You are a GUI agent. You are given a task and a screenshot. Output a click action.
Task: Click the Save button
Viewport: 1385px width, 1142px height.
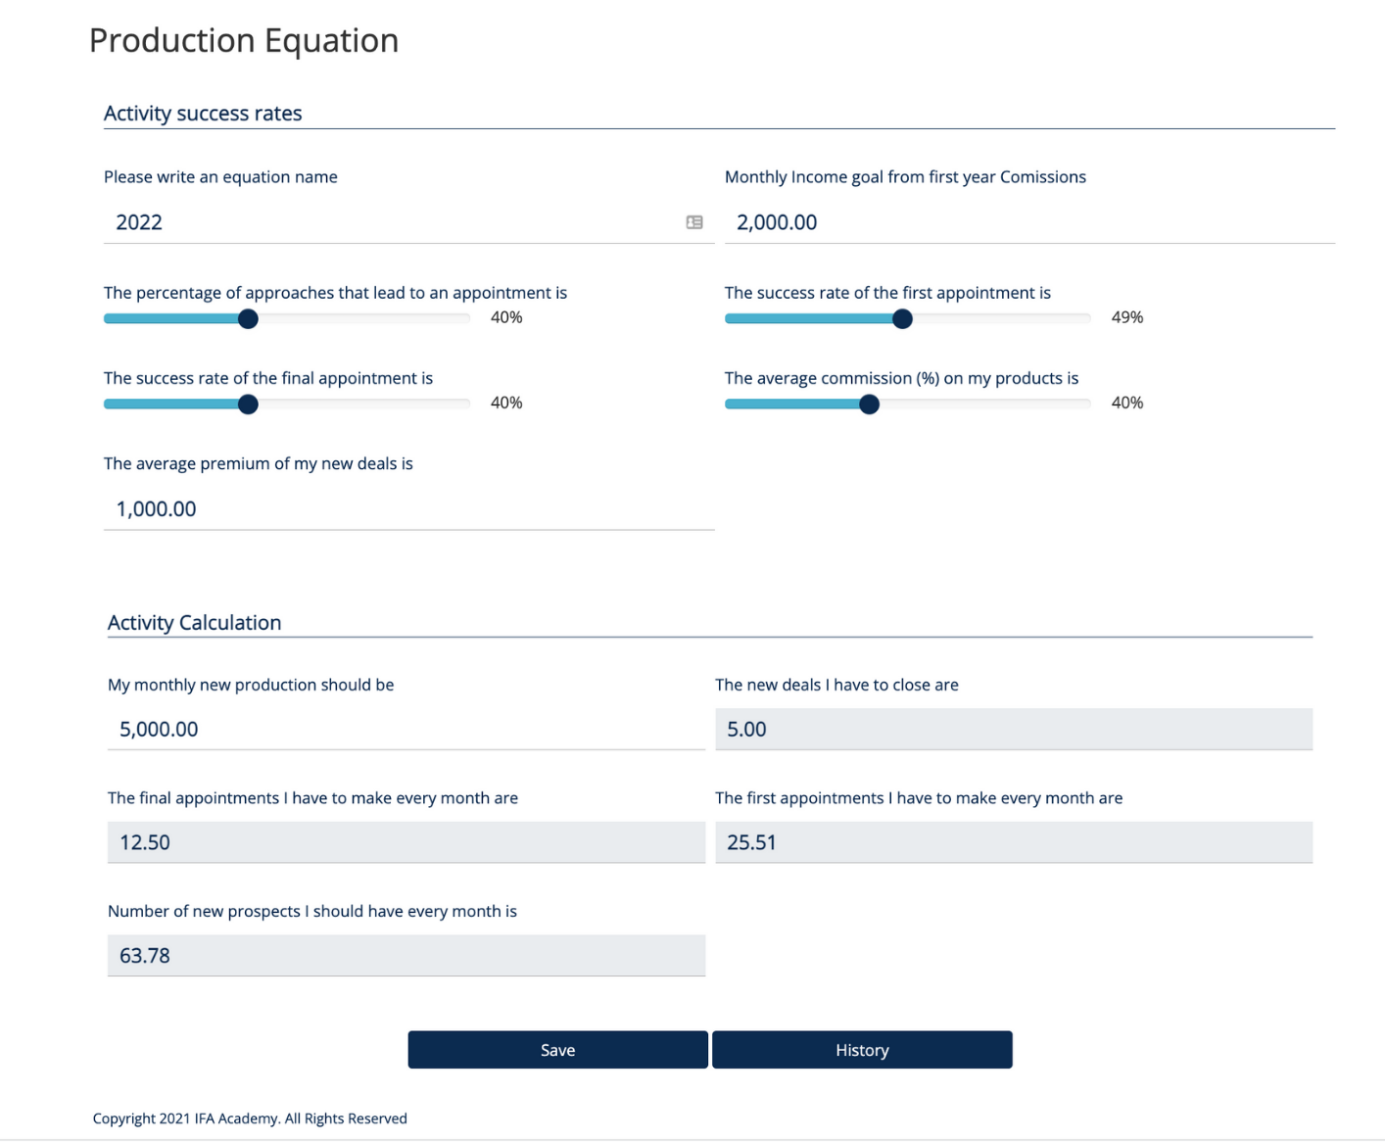click(x=557, y=1050)
